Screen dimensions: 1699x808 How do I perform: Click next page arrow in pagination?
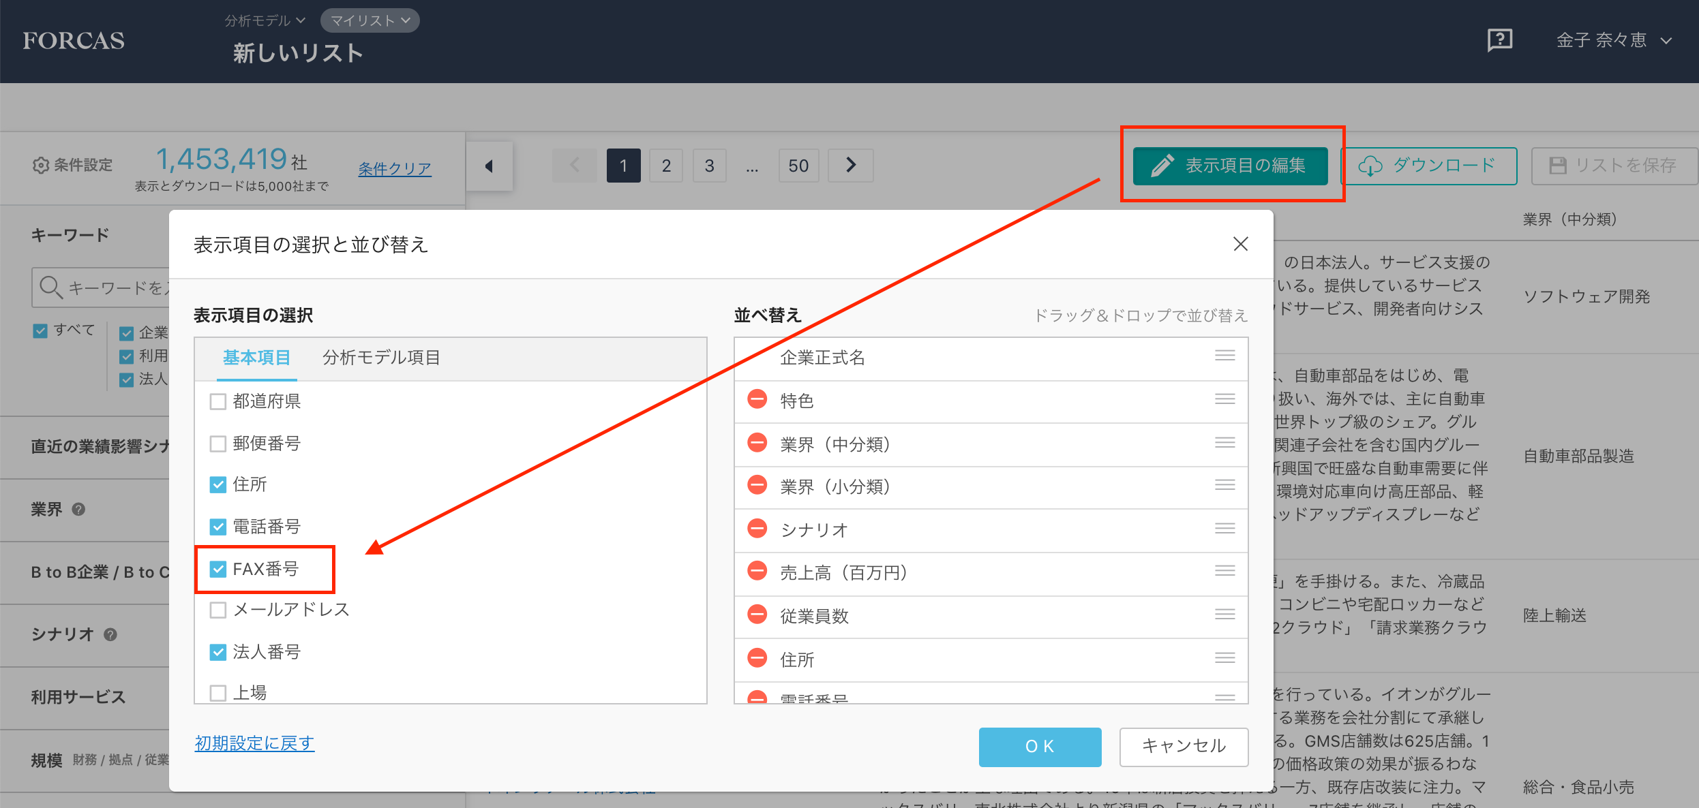[x=850, y=166]
